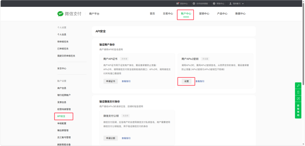Click the green edit feedback icon in side widget
305x146 pixels.
[298, 99]
